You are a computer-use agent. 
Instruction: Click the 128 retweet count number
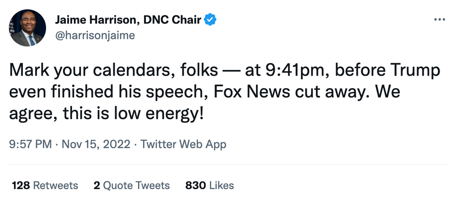click(21, 185)
